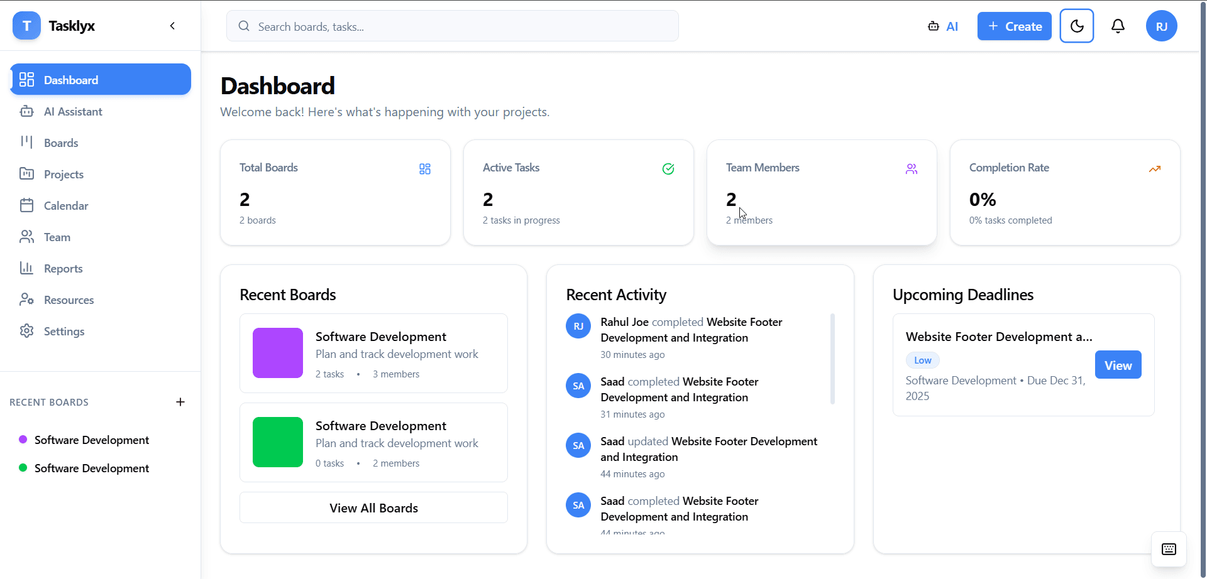The width and height of the screenshot is (1207, 579).
Task: Click the Rahul Joe completed activity text
Action: 692,330
